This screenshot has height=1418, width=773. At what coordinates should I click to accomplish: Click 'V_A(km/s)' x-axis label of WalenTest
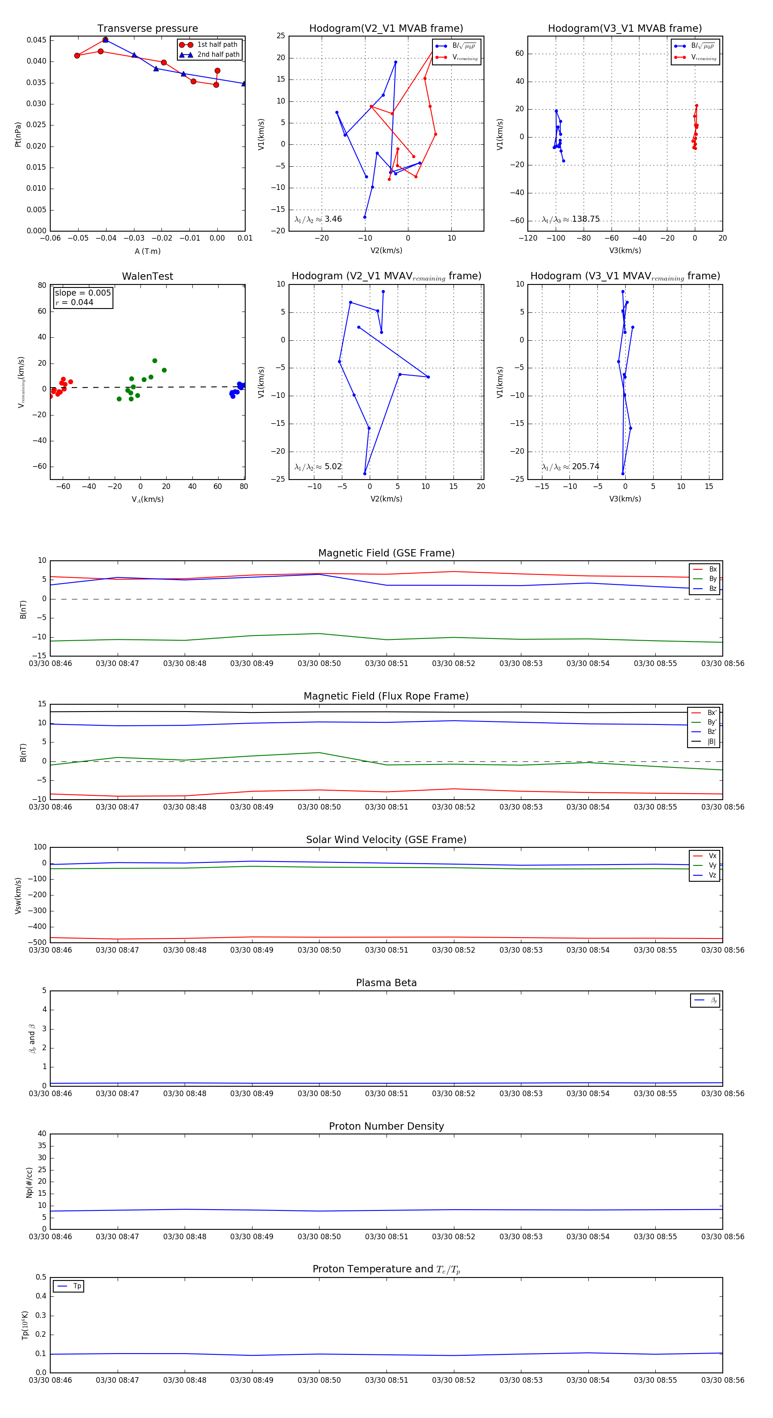147,499
